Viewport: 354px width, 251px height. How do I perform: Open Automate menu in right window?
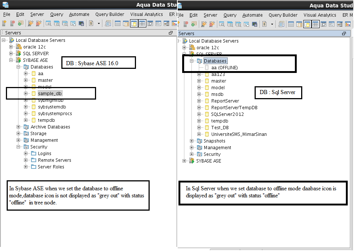pos(252,15)
